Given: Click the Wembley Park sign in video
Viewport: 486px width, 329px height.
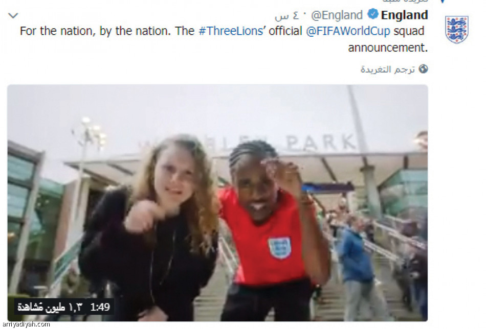Looking at the screenshot, I should tap(249, 143).
